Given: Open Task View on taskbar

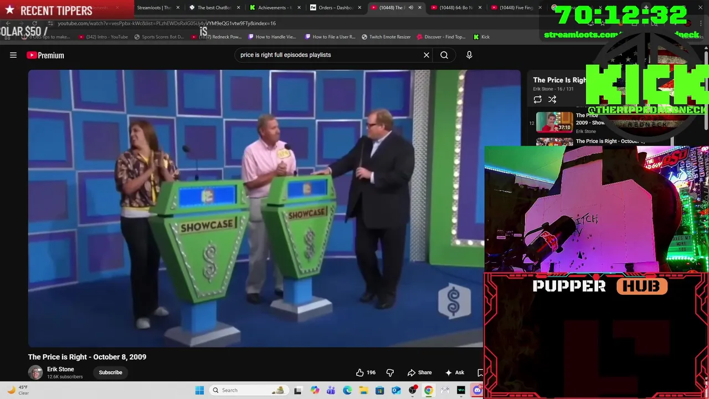Looking at the screenshot, I should [x=298, y=390].
